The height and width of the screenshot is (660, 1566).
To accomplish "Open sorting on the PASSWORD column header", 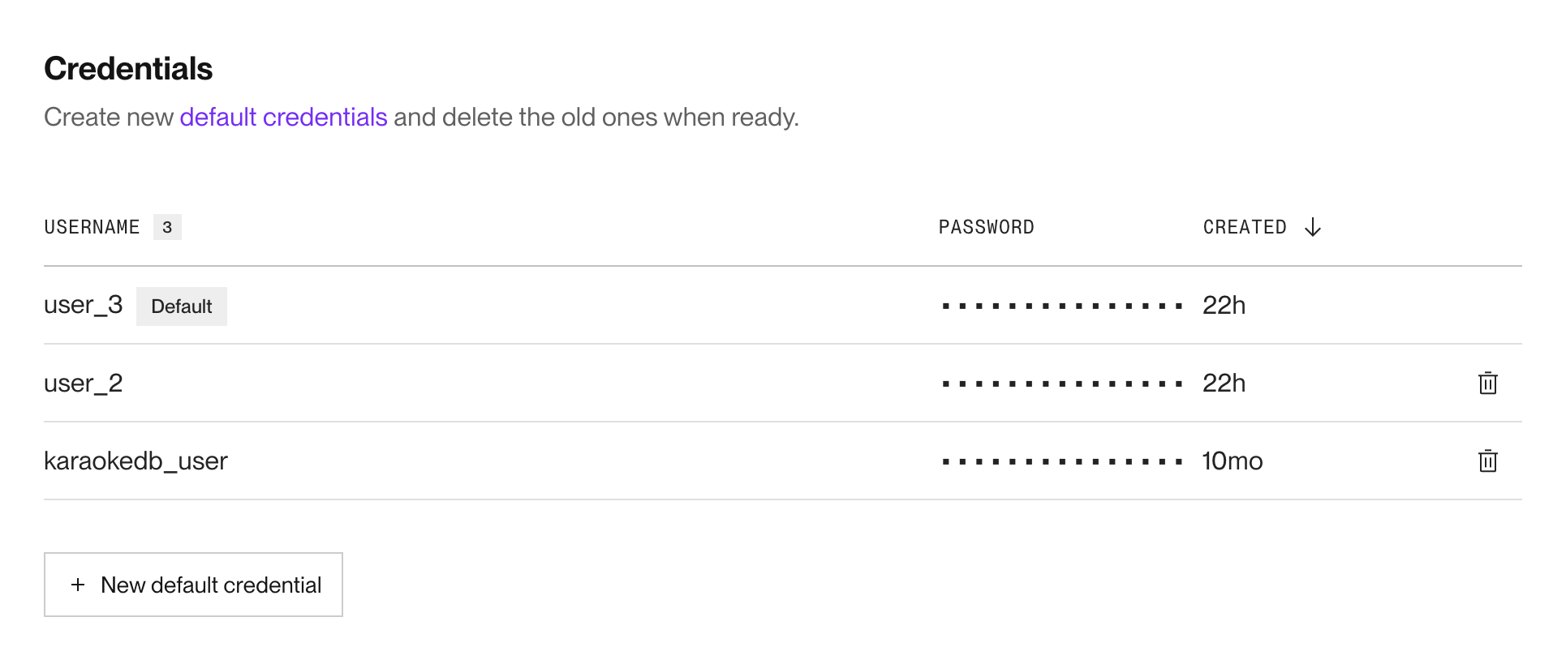I will pyautogui.click(x=987, y=227).
